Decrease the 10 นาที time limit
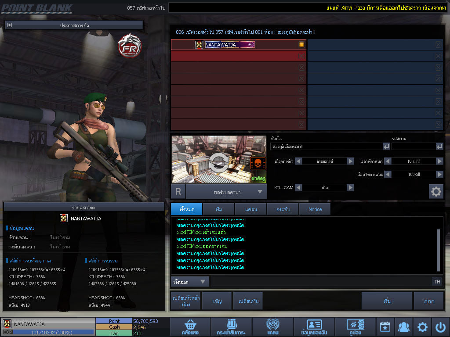The image size is (450, 337). (388, 161)
